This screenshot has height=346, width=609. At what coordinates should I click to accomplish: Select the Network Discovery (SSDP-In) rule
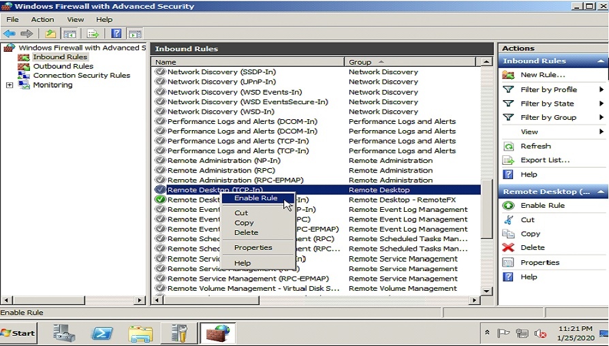click(221, 72)
